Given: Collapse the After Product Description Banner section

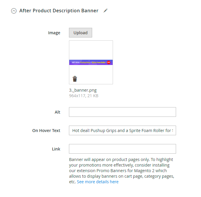Looking at the screenshot, I should [14, 11].
